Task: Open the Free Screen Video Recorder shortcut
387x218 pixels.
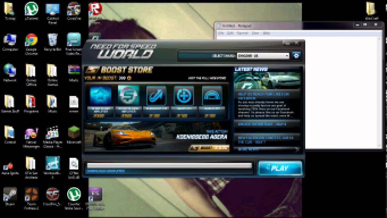Action: click(x=73, y=44)
